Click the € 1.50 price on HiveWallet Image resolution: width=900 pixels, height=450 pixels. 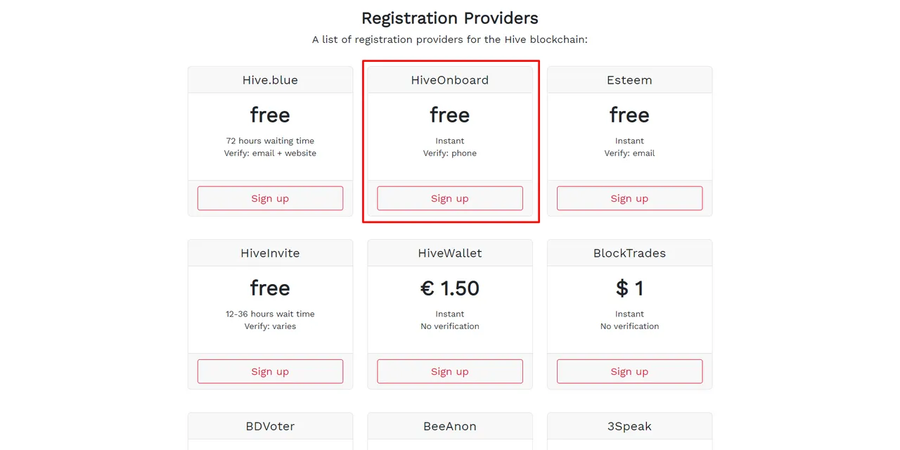coord(450,288)
